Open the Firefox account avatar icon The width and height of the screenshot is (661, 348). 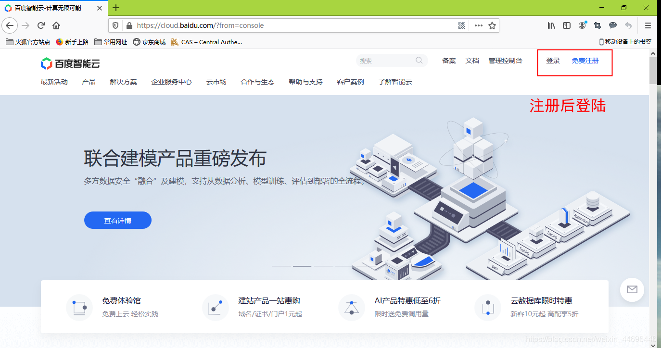[x=582, y=25]
